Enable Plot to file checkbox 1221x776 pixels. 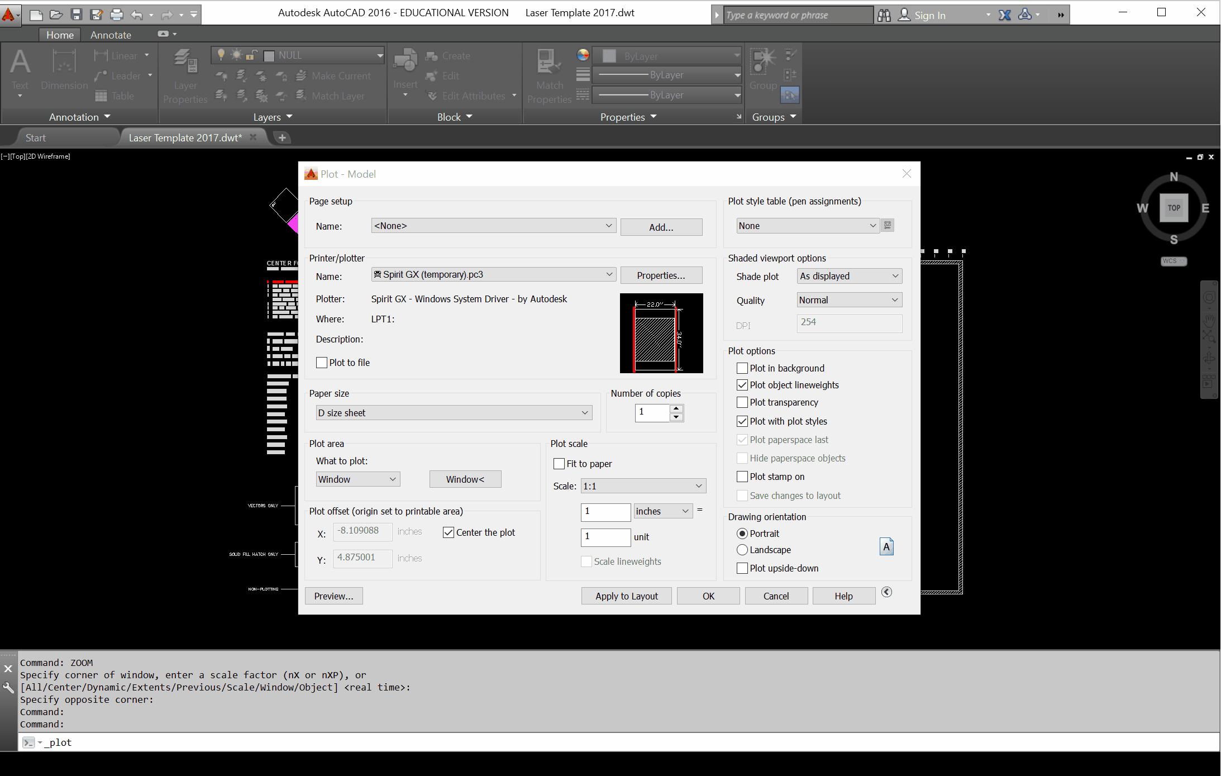322,363
